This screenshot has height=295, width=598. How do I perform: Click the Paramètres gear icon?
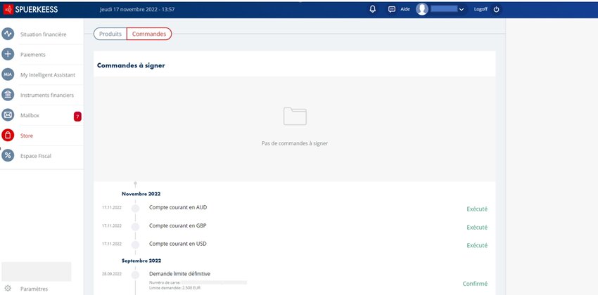[8, 289]
